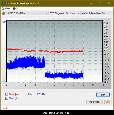Click the blue Show Jitter label
The height and width of the screenshot is (115, 114).
tap(14, 98)
